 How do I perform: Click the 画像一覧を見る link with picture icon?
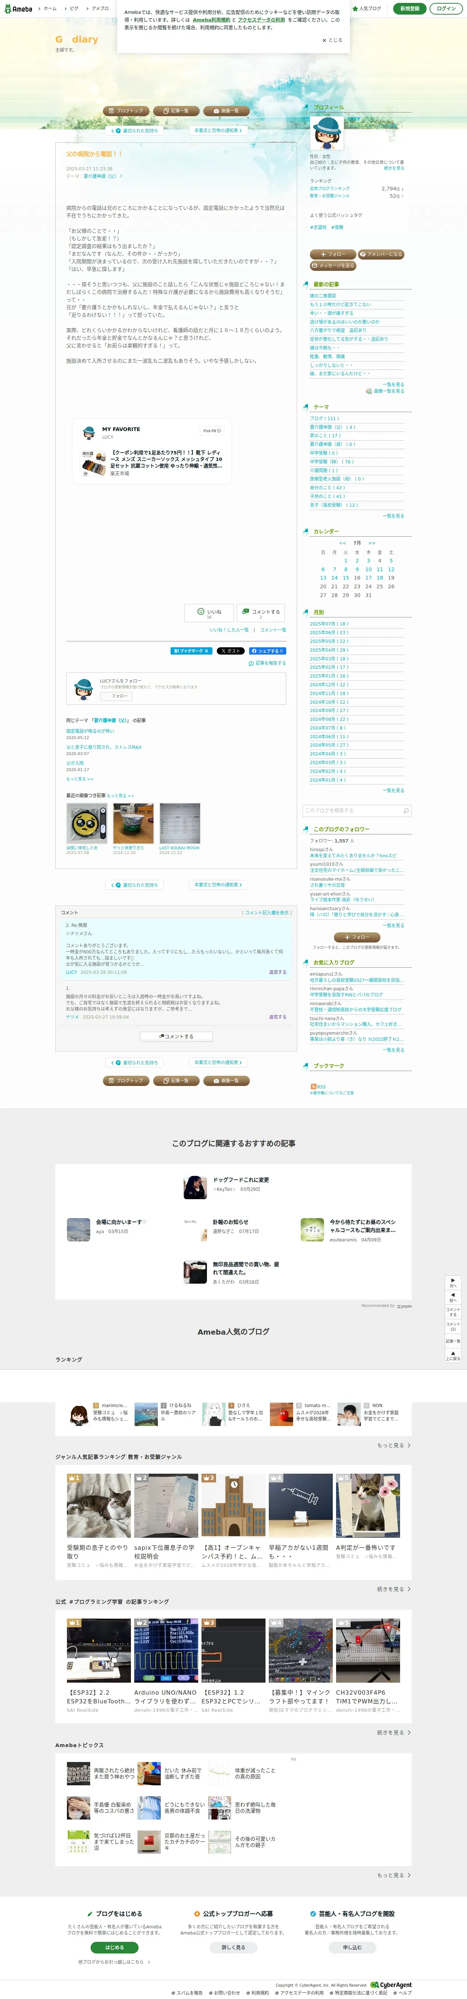point(385,391)
